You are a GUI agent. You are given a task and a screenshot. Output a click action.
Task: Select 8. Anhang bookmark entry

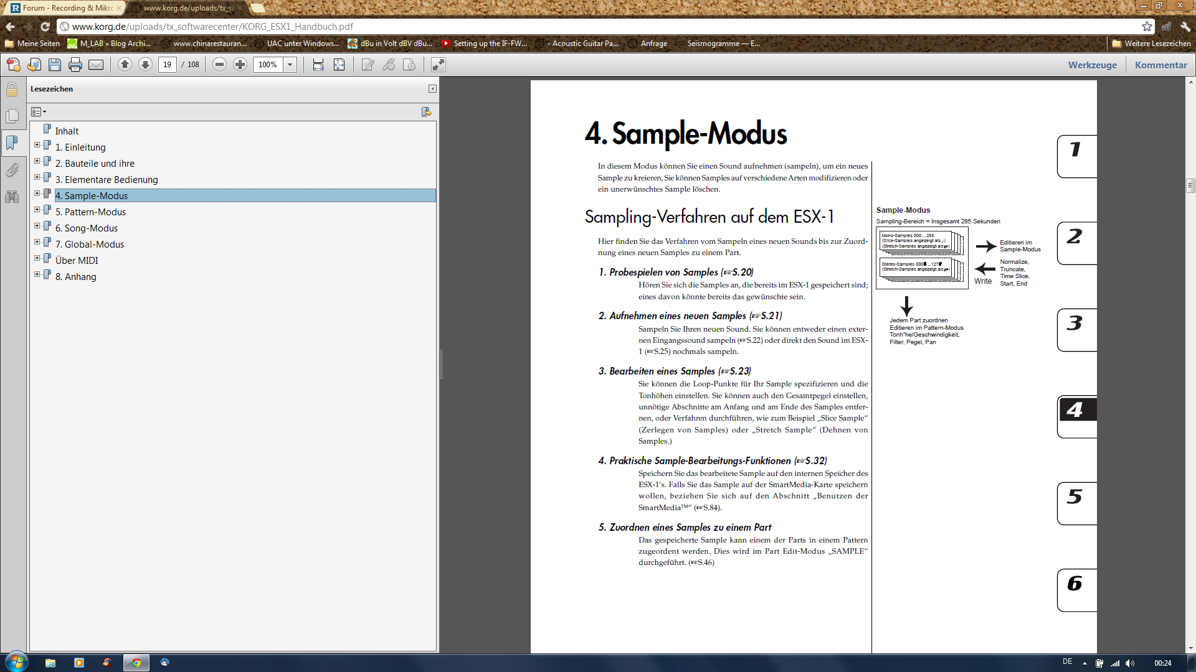coord(75,277)
